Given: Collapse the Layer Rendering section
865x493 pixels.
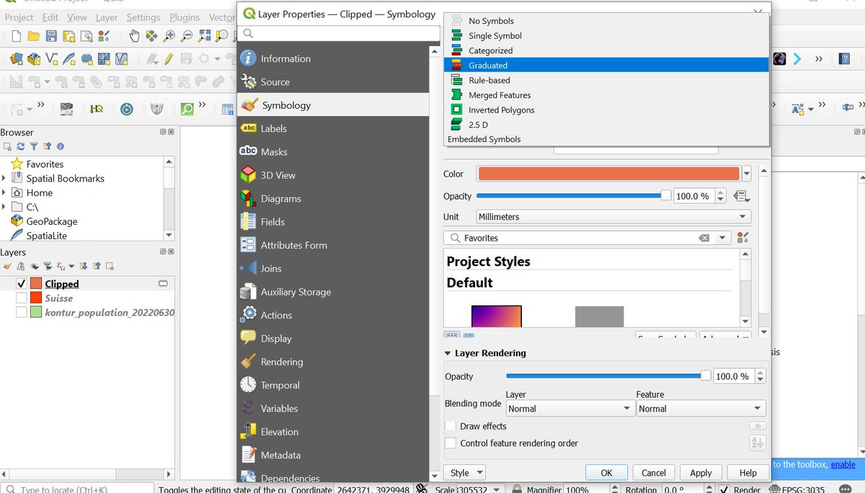Looking at the screenshot, I should coord(448,353).
